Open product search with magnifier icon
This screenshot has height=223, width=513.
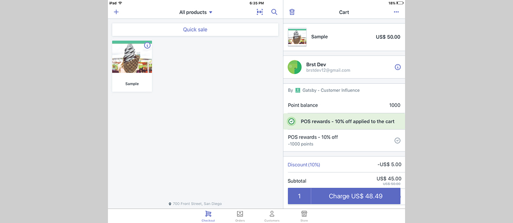[x=274, y=12]
